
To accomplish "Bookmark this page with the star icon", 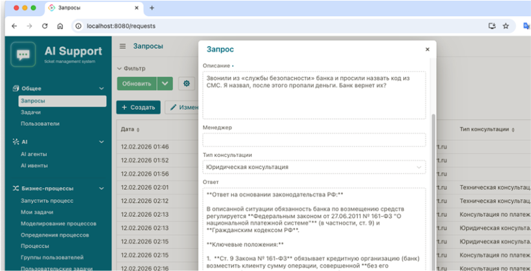I will (506, 26).
